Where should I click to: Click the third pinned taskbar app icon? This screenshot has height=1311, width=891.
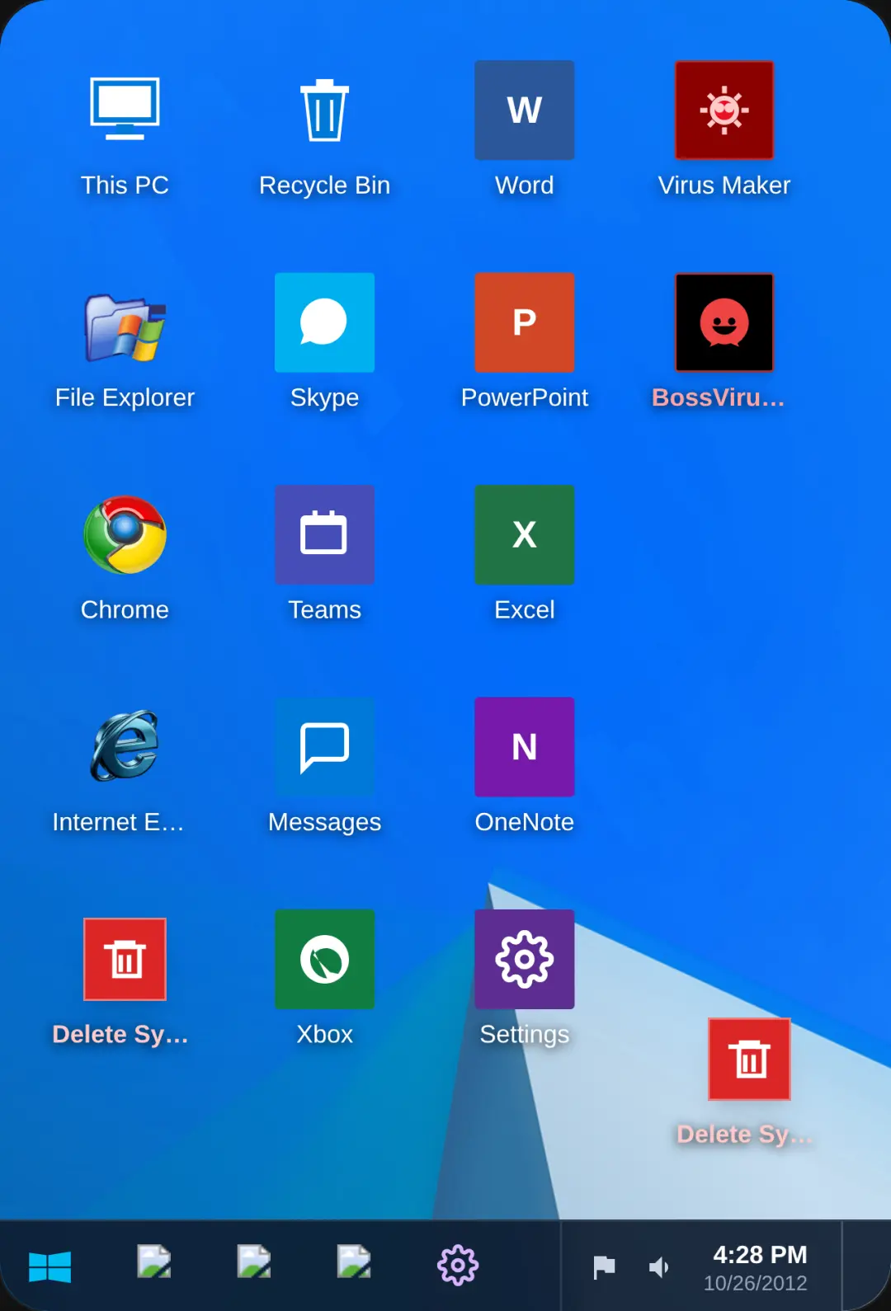(354, 1262)
